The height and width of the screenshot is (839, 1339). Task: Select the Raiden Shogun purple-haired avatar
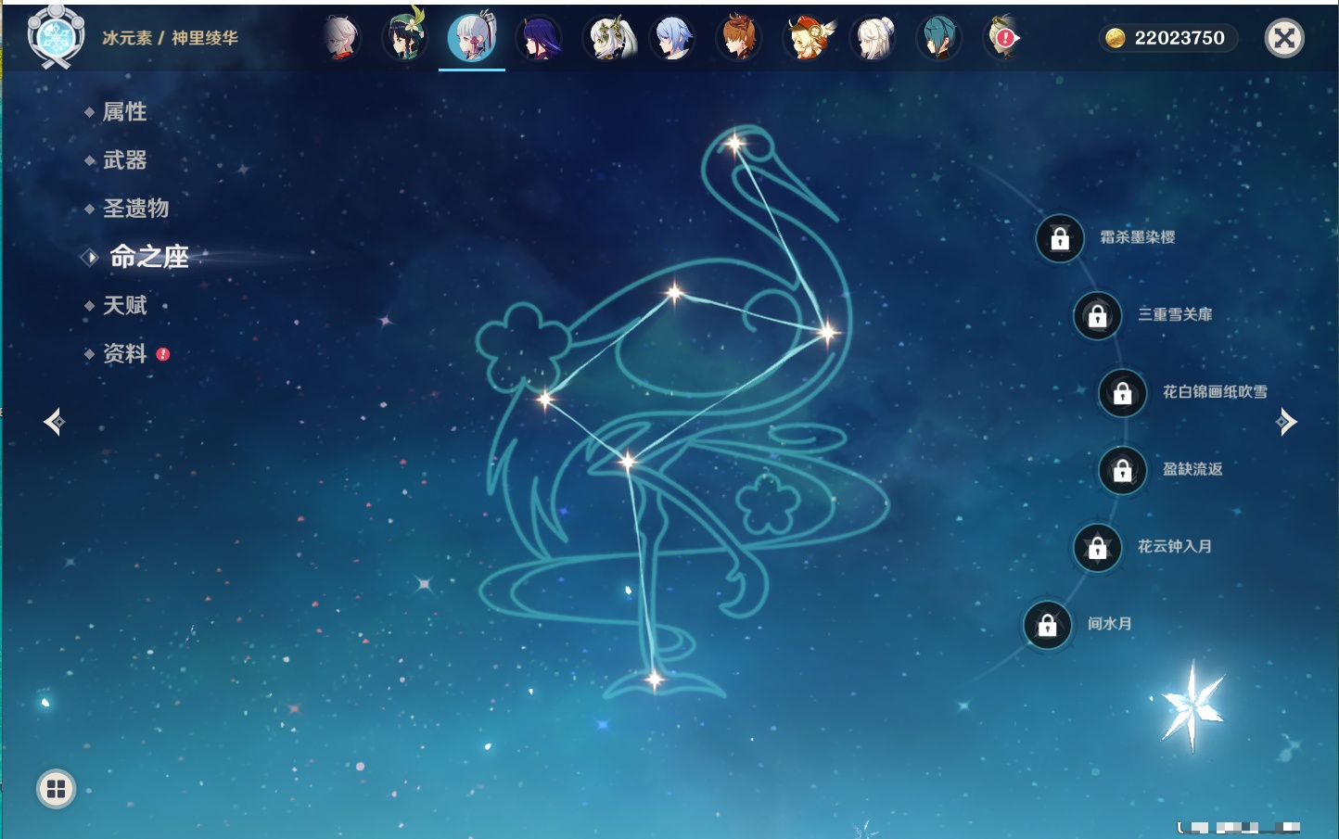539,38
